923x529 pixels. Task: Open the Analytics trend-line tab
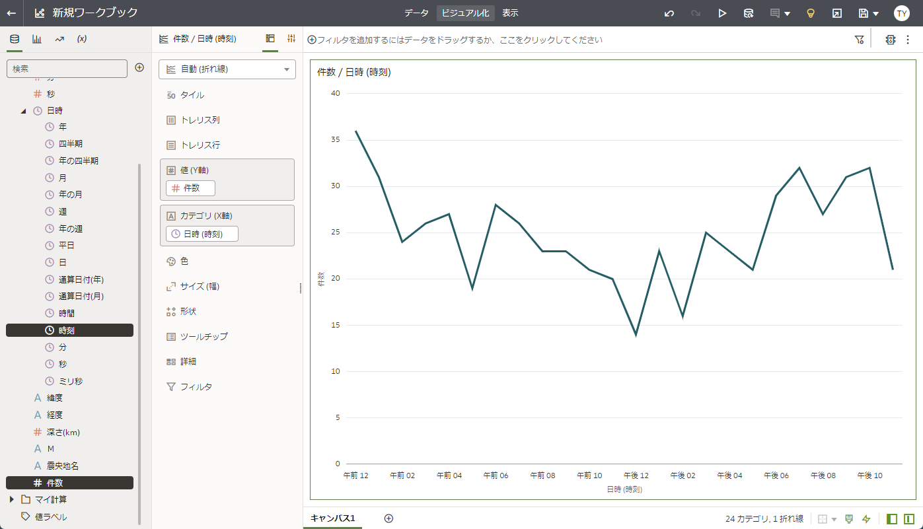click(x=59, y=39)
